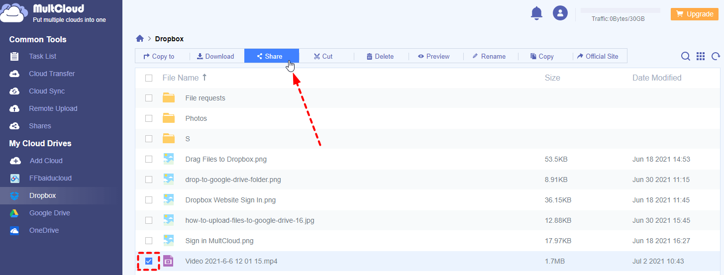Click the MultCloud logo

[x=53, y=13]
